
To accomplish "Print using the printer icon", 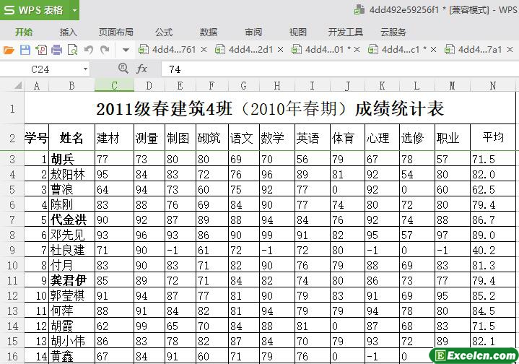I will [x=56, y=50].
